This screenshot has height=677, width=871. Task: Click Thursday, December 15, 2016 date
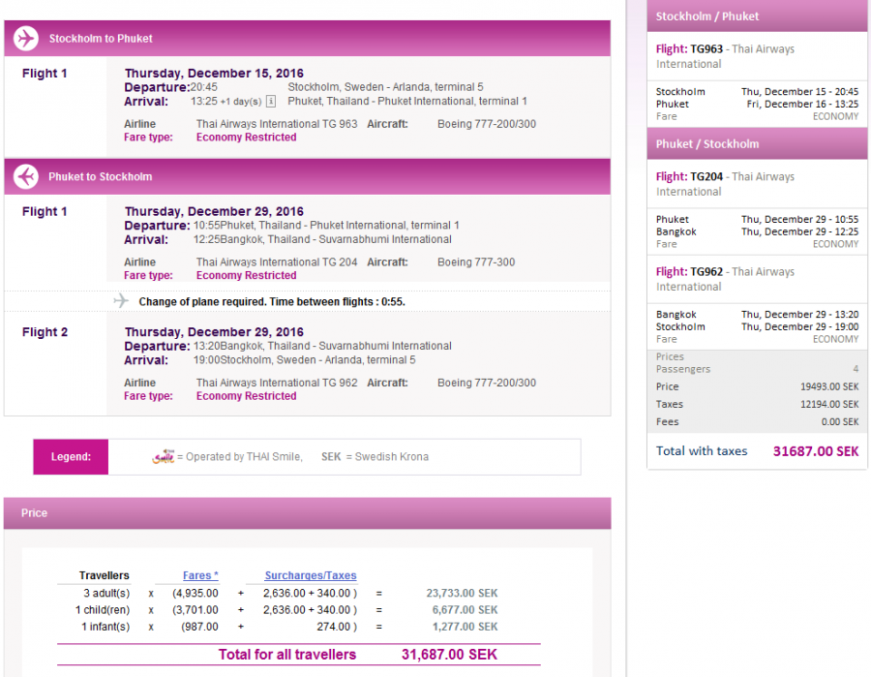(x=214, y=74)
